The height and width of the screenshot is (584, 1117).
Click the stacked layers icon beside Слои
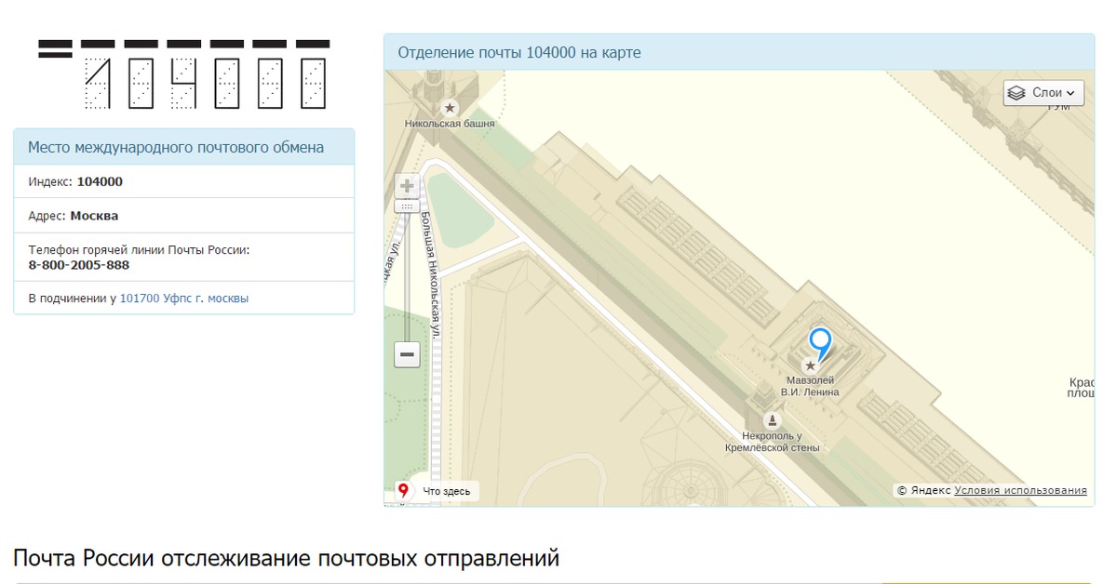click(x=1016, y=93)
